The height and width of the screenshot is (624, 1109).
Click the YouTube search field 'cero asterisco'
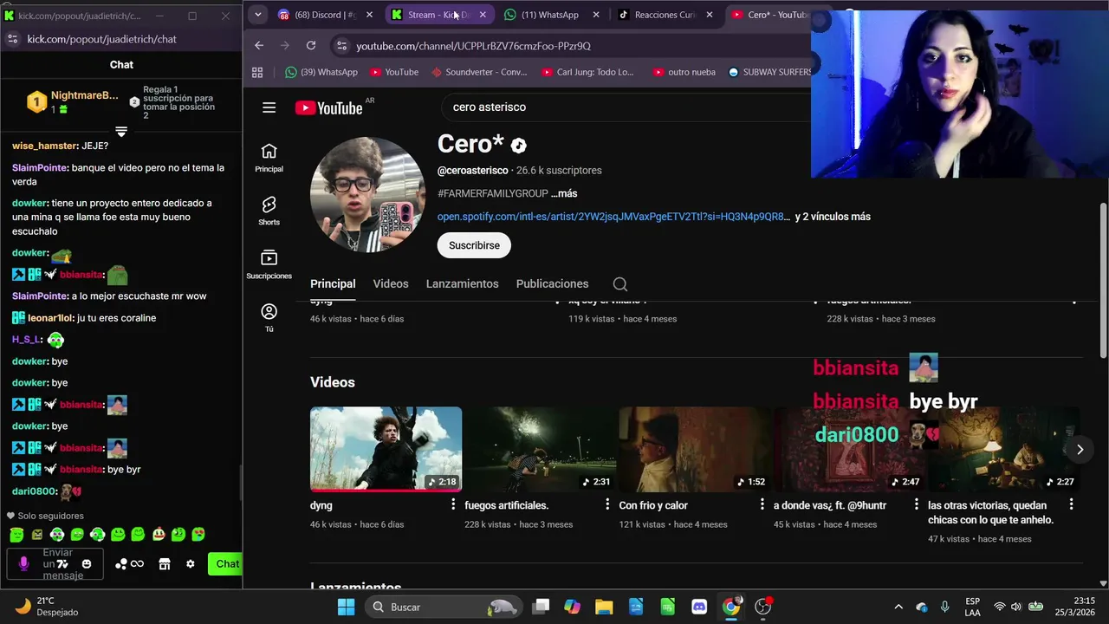point(624,107)
